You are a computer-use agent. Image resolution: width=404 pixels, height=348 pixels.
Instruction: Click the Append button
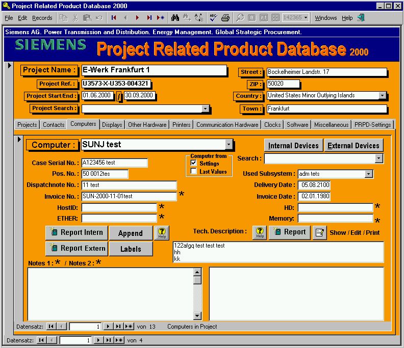point(131,233)
